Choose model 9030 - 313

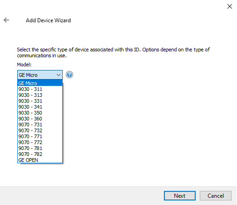click(40, 95)
